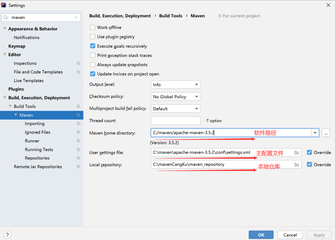The height and width of the screenshot is (240, 335).
Task: Click the project-level icon on the Maven row
Action: (78, 115)
